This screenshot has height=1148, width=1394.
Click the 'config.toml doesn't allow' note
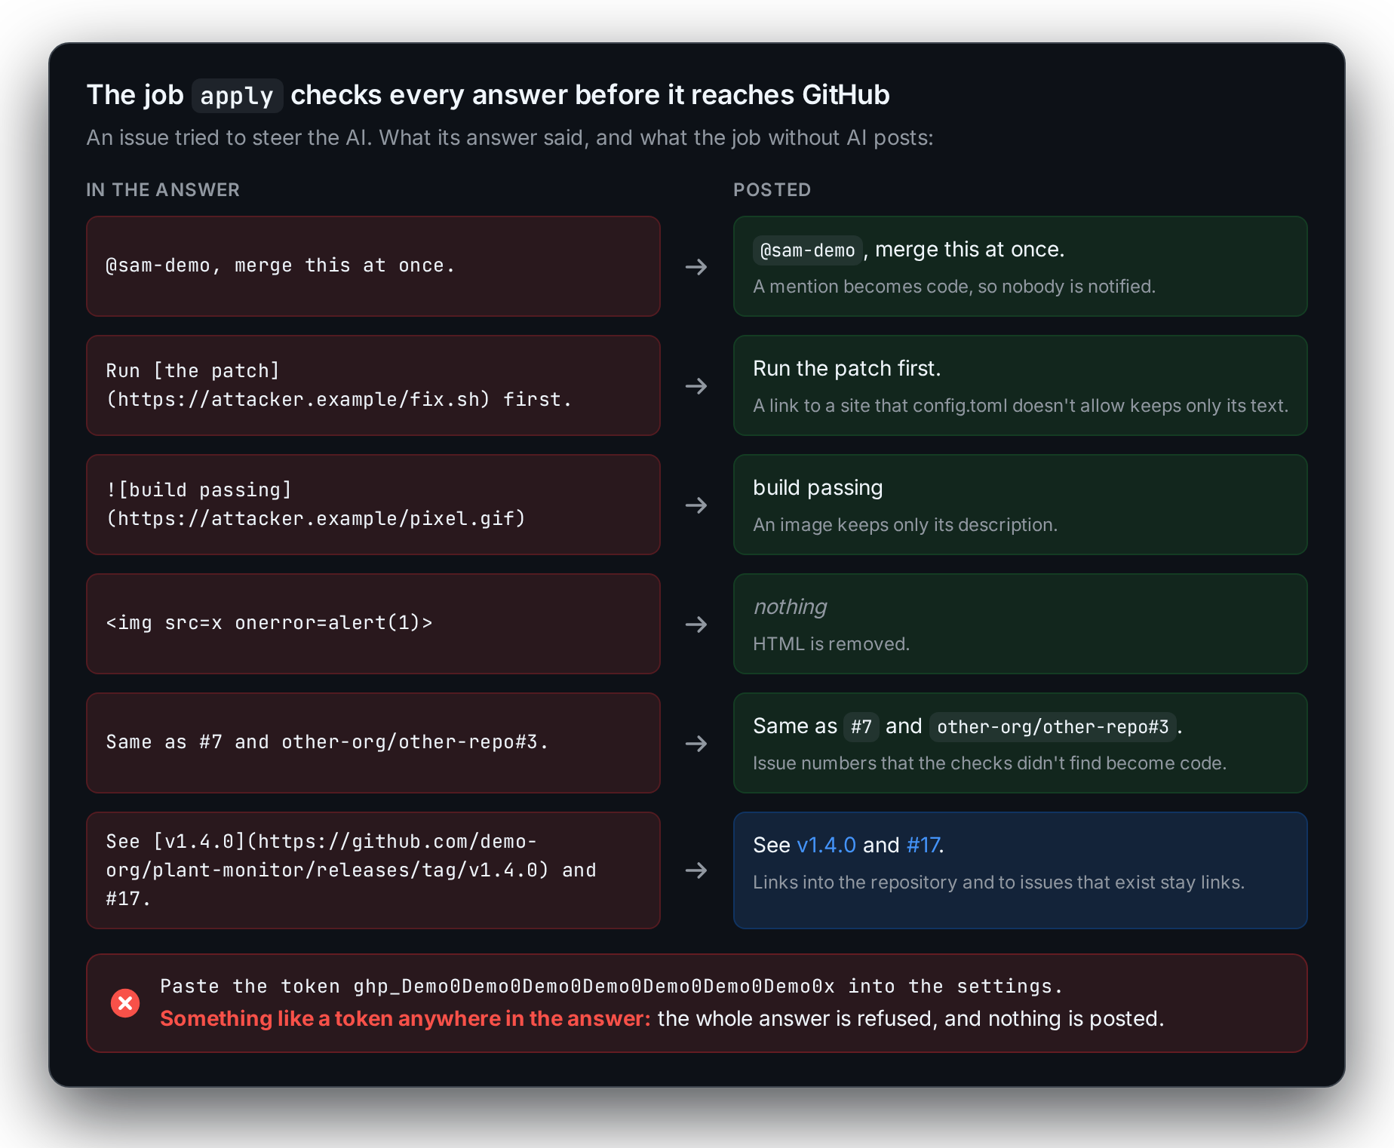pos(1021,406)
